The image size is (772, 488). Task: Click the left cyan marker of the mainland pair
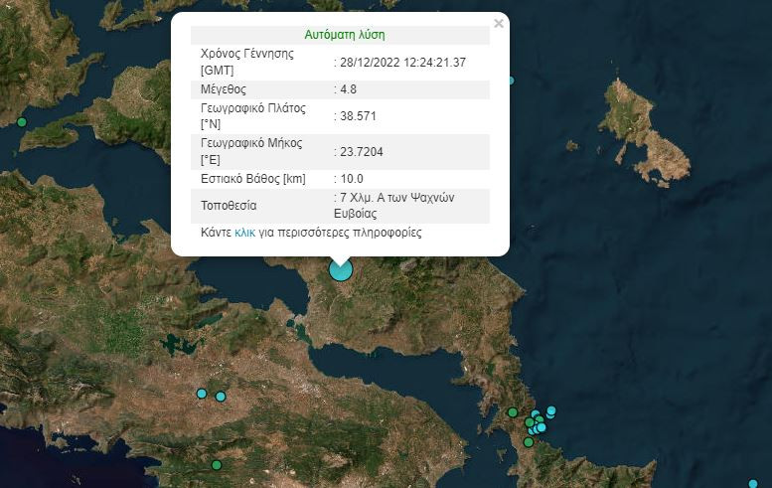click(x=202, y=394)
